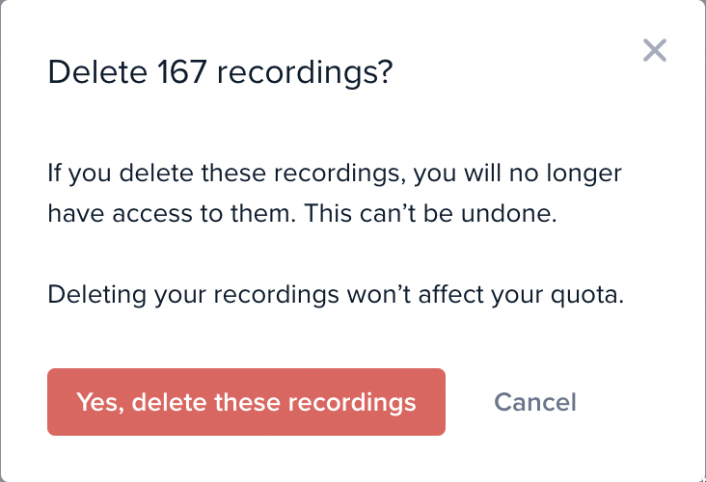Viewport: 706px width, 482px height.
Task: Delete all 167 recordings permanently
Action: 246,402
